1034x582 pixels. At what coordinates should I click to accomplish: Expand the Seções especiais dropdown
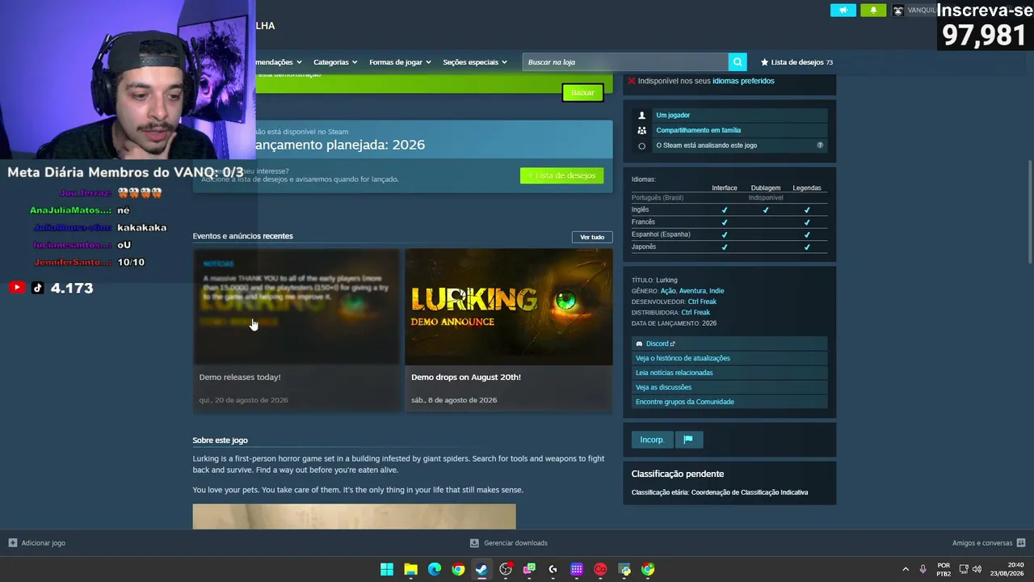[x=475, y=62]
